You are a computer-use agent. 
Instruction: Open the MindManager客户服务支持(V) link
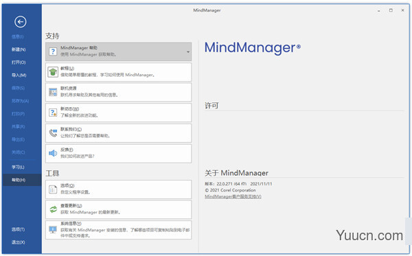233,196
